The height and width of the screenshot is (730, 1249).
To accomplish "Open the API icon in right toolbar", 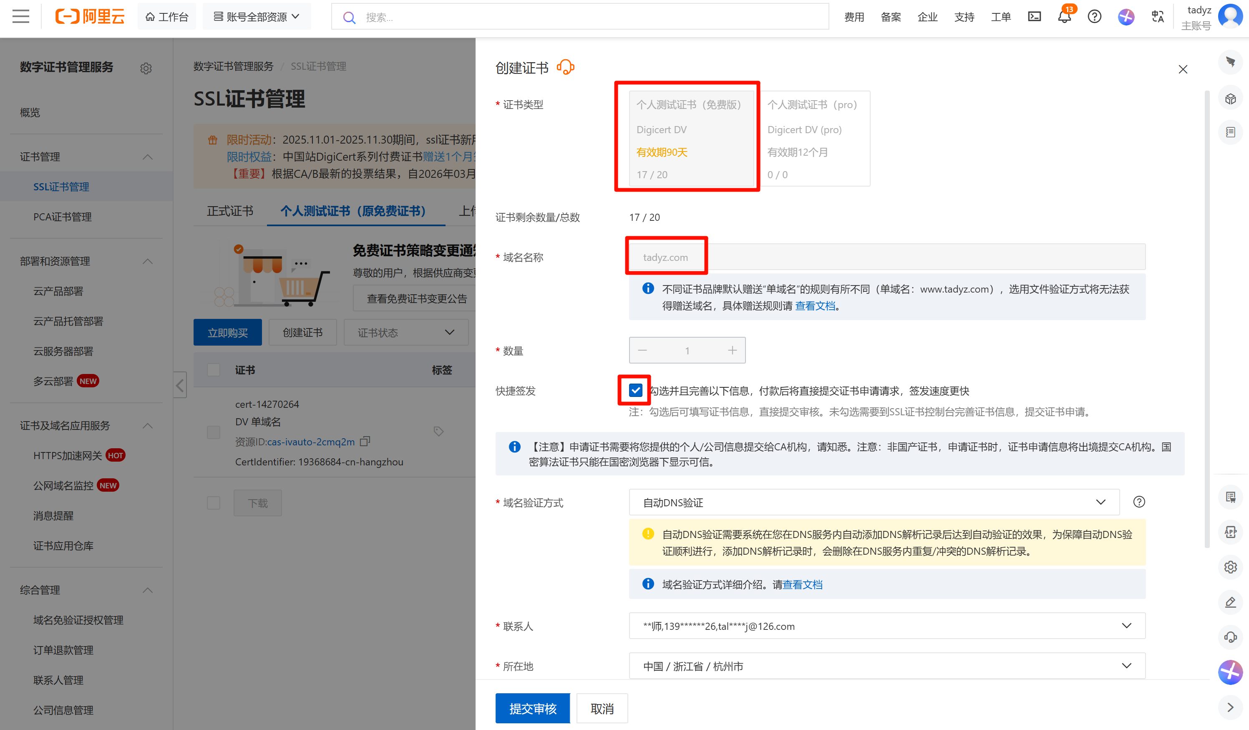I will [1231, 532].
